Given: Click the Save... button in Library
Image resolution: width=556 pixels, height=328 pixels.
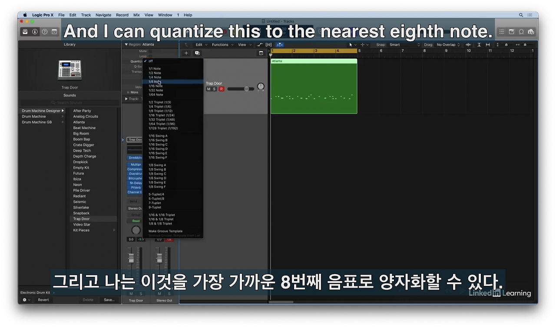Looking at the screenshot, I should click(109, 300).
